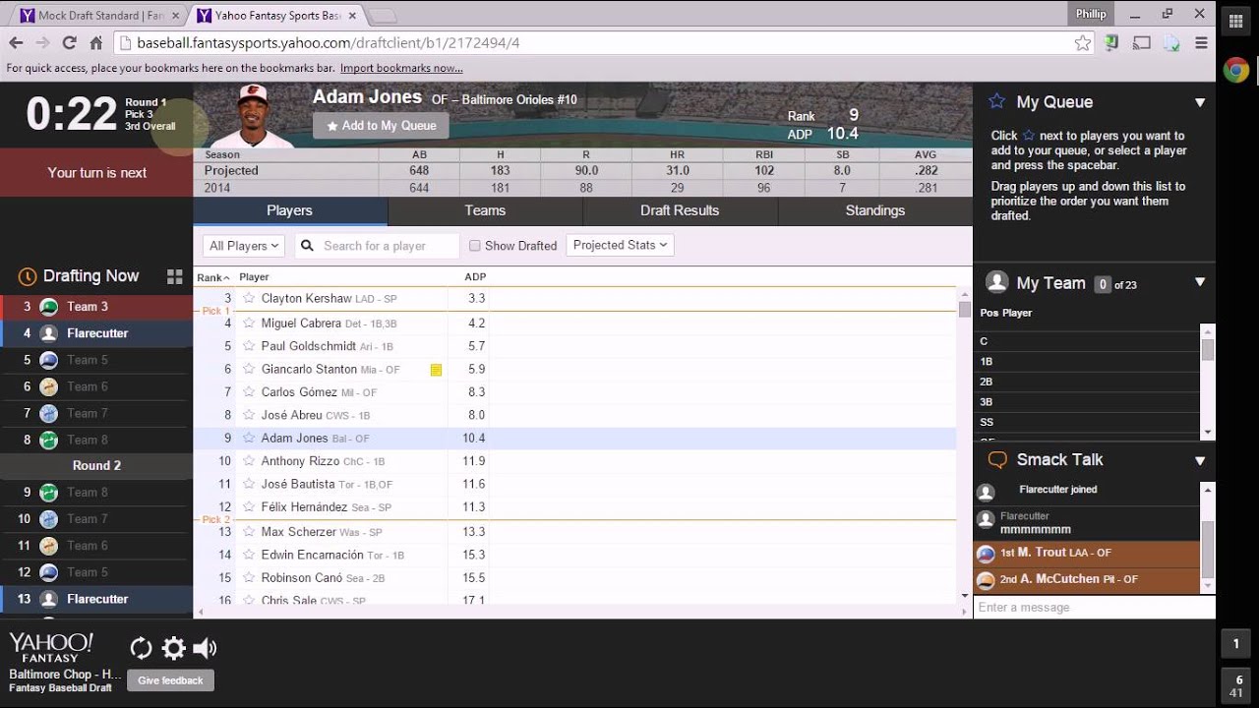Open the Standings tab
Image resolution: width=1259 pixels, height=708 pixels.
click(874, 210)
